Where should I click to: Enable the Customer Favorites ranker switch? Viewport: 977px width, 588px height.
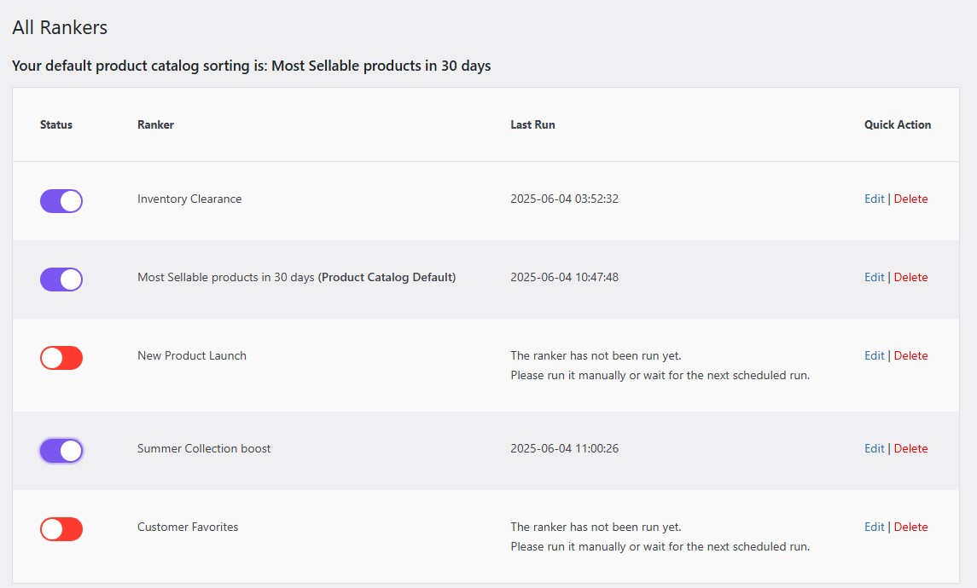coord(61,529)
